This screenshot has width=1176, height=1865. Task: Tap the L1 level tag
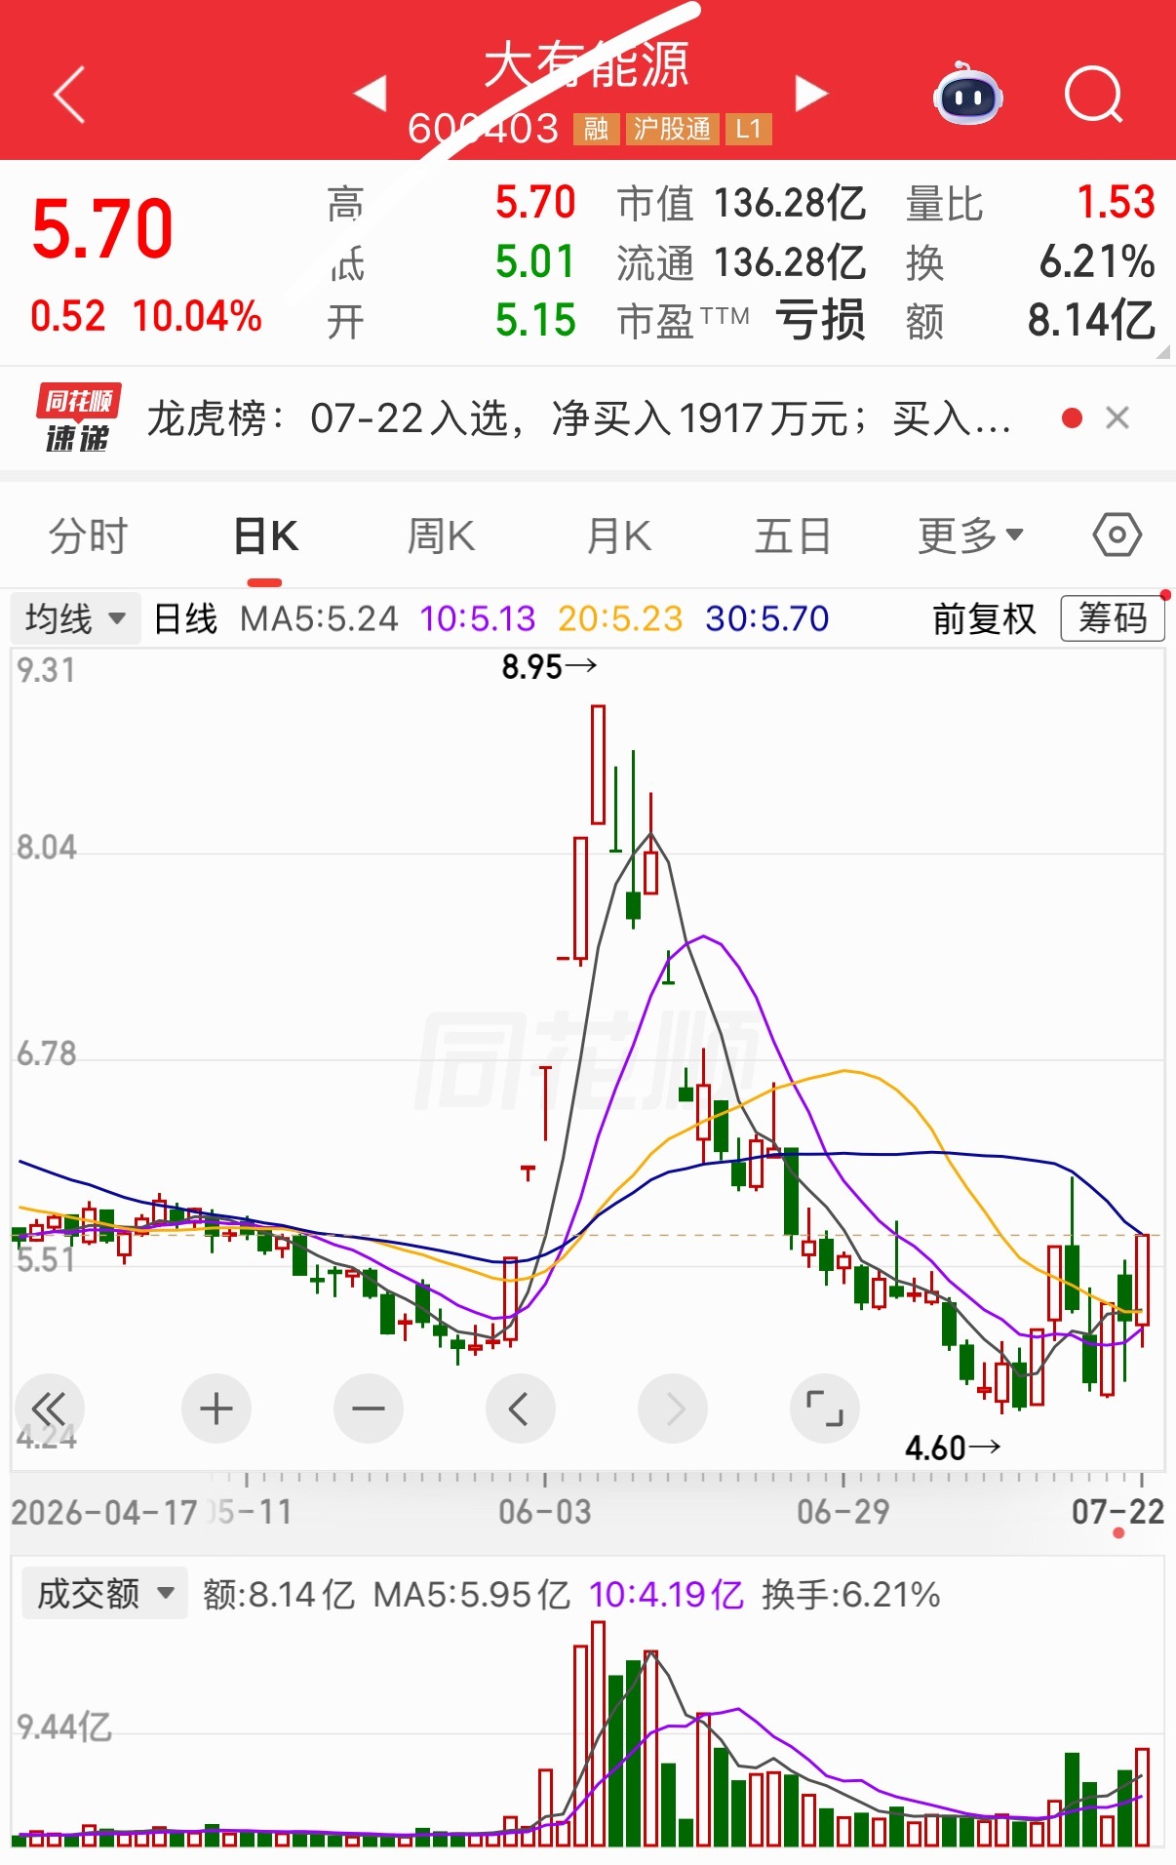[748, 129]
